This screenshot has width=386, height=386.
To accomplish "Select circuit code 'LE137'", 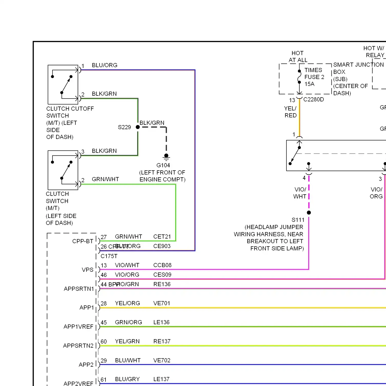I will (x=161, y=379).
